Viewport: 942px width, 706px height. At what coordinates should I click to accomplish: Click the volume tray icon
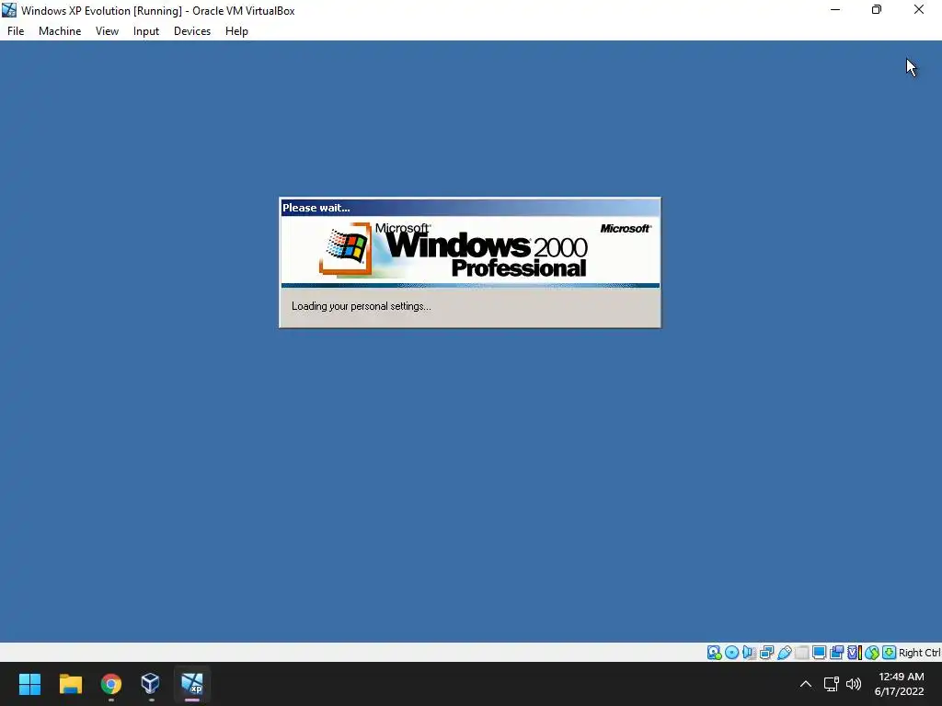point(854,684)
